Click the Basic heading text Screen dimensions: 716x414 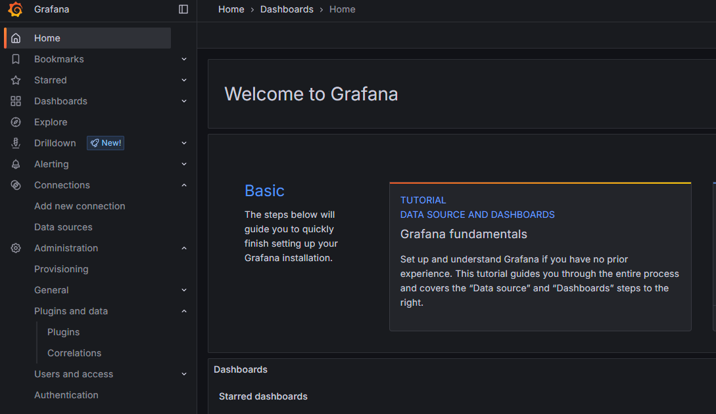[x=264, y=190]
